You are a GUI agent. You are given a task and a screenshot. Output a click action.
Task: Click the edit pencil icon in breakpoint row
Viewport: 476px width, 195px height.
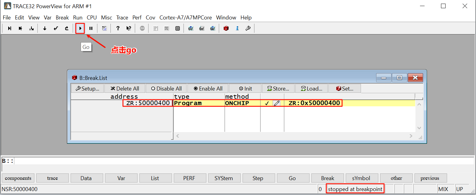pyautogui.click(x=276, y=103)
